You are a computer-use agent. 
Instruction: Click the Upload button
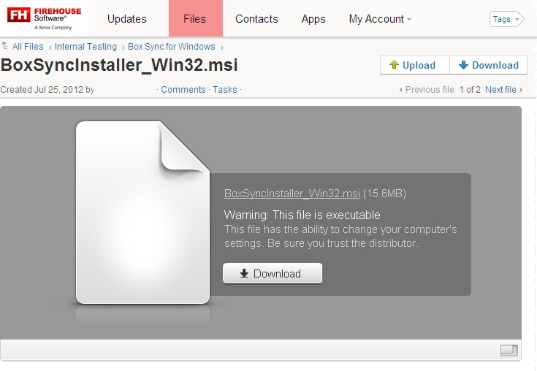(415, 65)
